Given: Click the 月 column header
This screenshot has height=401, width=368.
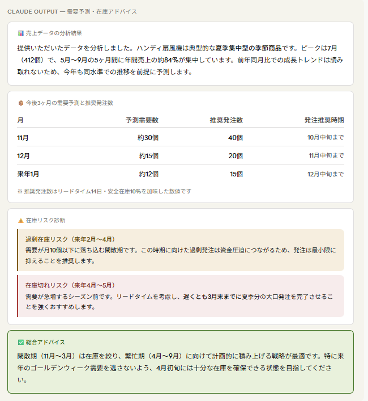Looking at the screenshot, I should pyautogui.click(x=20, y=120).
